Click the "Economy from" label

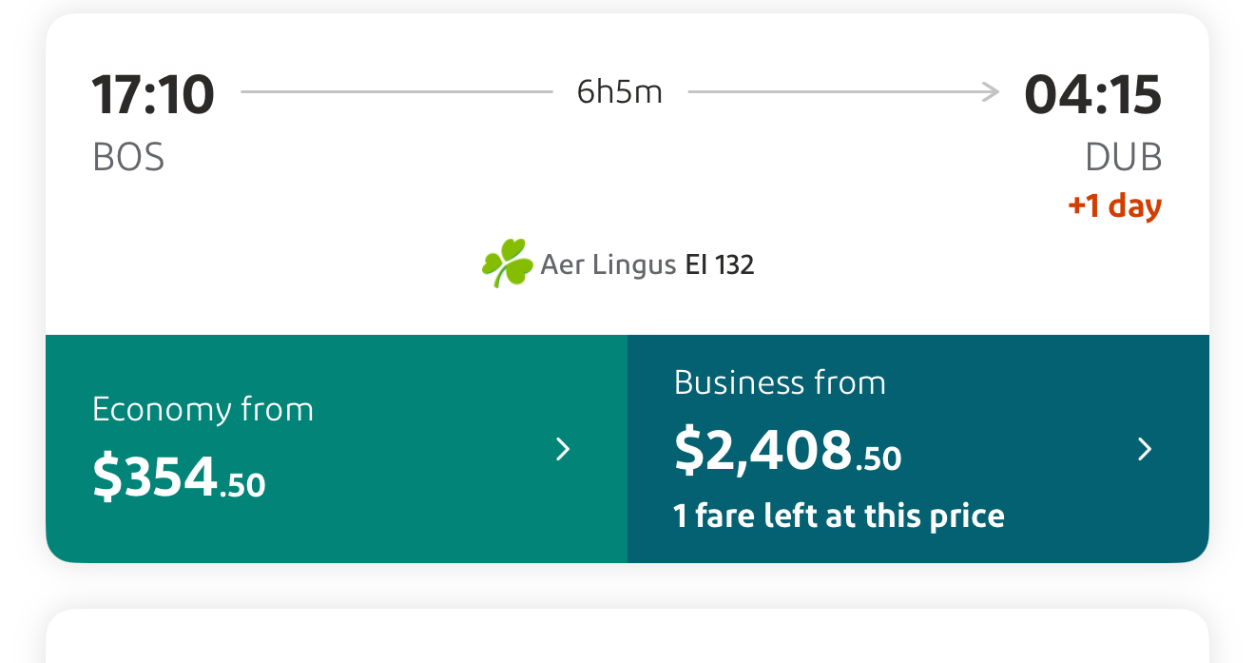coord(203,409)
